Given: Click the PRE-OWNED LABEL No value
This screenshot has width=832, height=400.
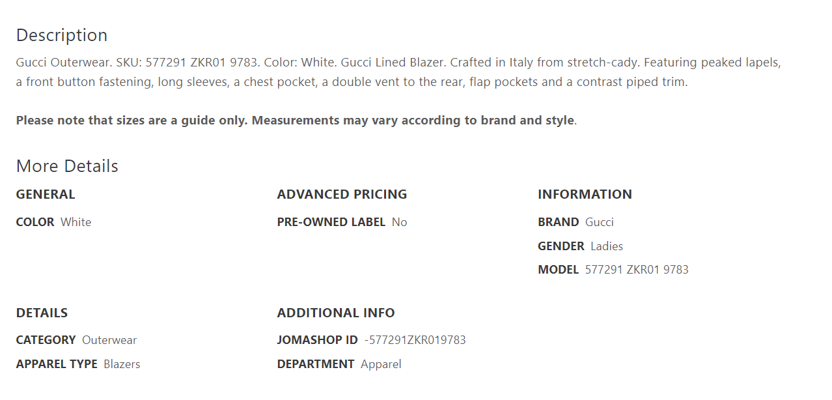Looking at the screenshot, I should (400, 222).
